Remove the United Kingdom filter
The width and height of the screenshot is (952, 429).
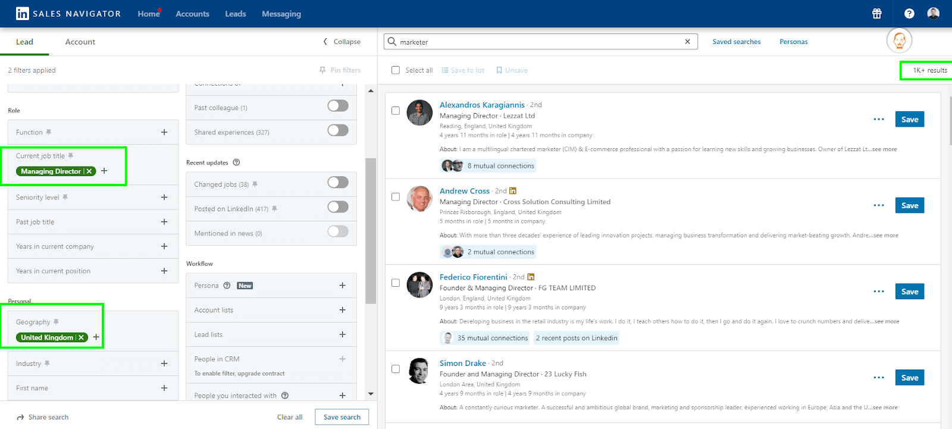[x=82, y=337]
